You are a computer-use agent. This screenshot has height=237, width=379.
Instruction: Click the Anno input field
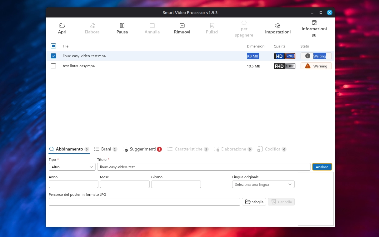coord(74,184)
